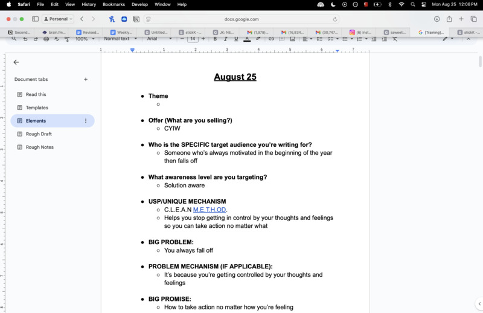Add a new document tab with plus

[86, 79]
